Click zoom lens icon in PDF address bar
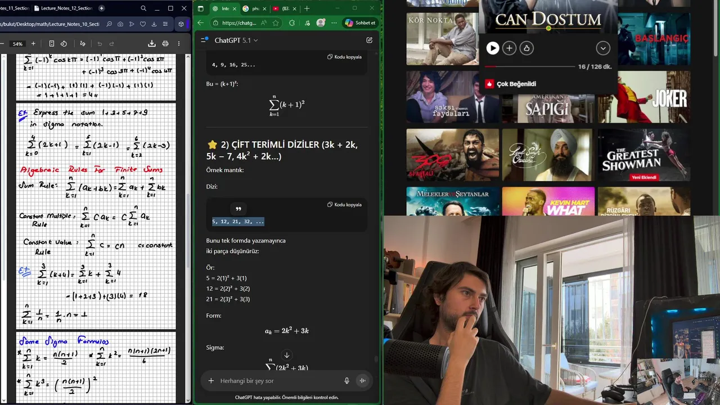 pos(110,24)
